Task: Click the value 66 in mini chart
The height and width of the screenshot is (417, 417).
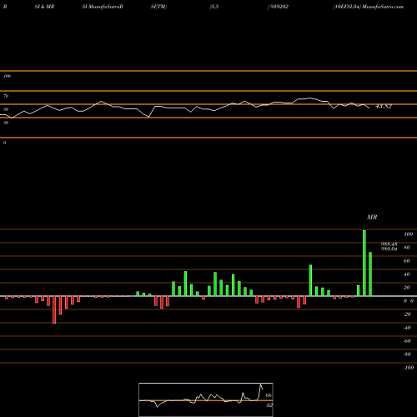Action: coord(269,395)
